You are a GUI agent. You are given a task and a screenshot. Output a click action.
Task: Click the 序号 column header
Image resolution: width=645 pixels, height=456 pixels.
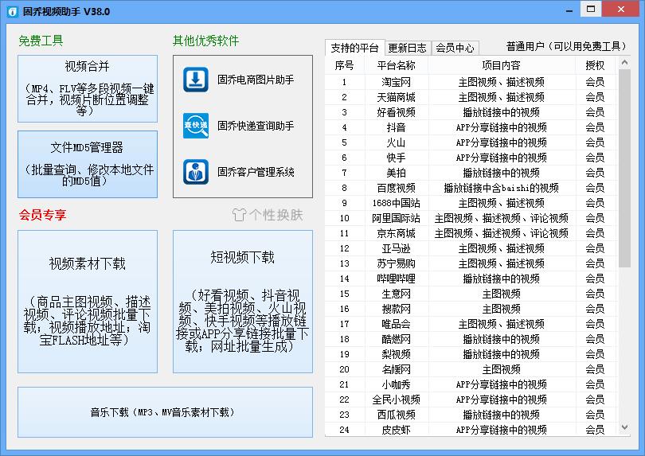(x=344, y=65)
